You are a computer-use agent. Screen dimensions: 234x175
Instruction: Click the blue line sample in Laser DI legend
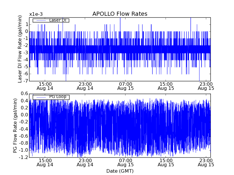coord(41,20)
